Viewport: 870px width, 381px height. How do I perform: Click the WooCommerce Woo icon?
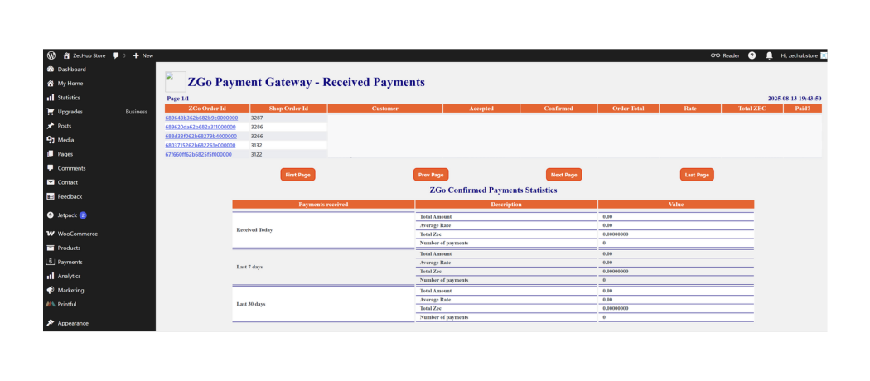click(51, 234)
